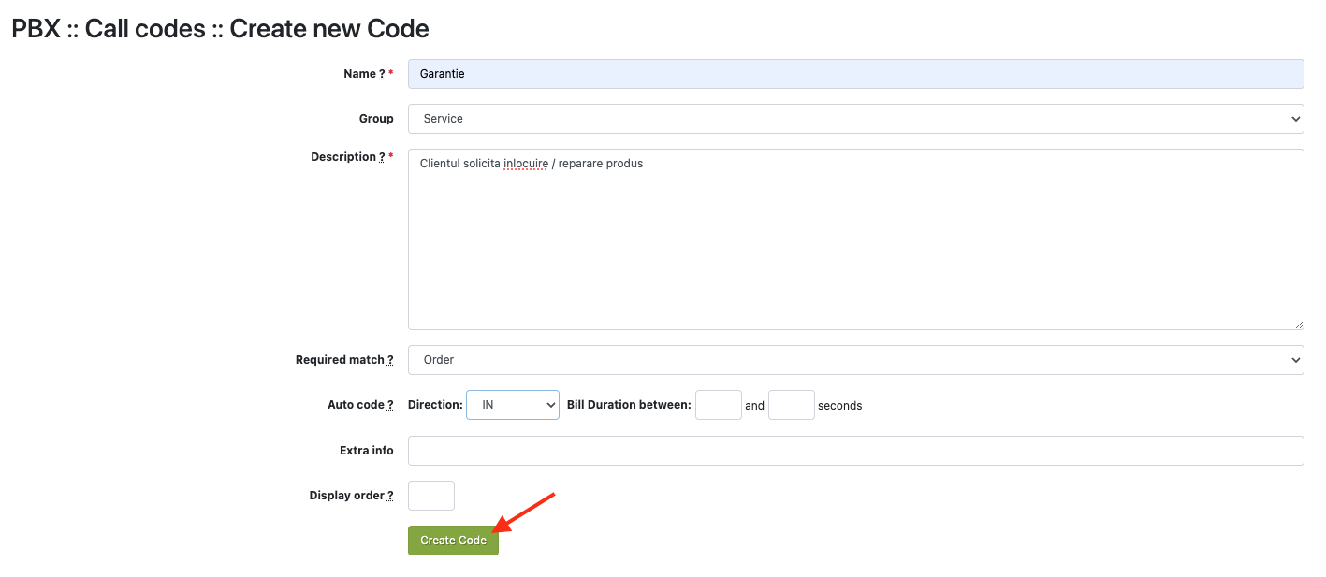Open the help tooltip next to Name
This screenshot has height=577, width=1326.
click(382, 74)
